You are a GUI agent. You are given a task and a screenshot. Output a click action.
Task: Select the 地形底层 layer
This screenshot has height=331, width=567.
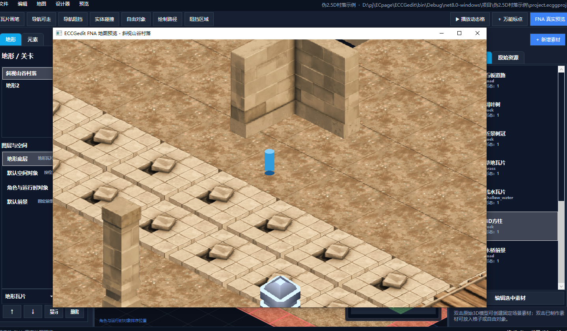click(x=28, y=159)
